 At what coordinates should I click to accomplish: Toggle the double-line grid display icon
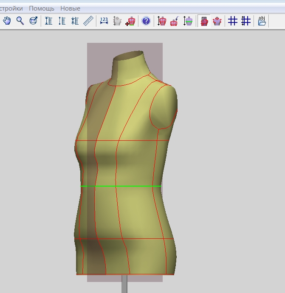coord(245,21)
